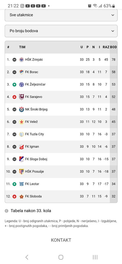Image resolution: width=122 pixels, height=264 pixels.
Task: Tap the red down arrow beside FK Sloboda
Action: pyautogui.click(x=15, y=196)
